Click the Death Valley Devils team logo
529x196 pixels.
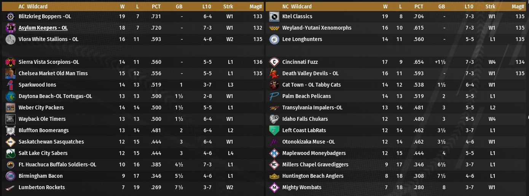[x=274, y=73]
